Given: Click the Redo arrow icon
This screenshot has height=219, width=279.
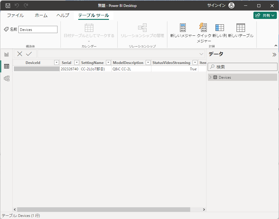Looking at the screenshot, I should pos(26,6).
